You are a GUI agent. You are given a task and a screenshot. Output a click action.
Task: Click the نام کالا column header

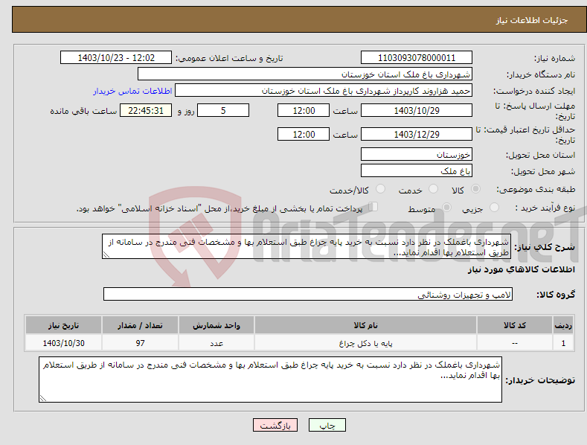click(x=365, y=325)
